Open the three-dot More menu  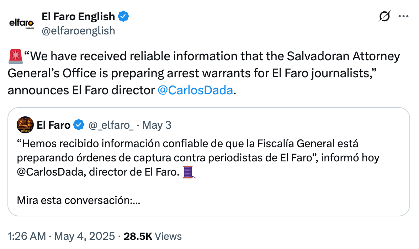tap(403, 16)
